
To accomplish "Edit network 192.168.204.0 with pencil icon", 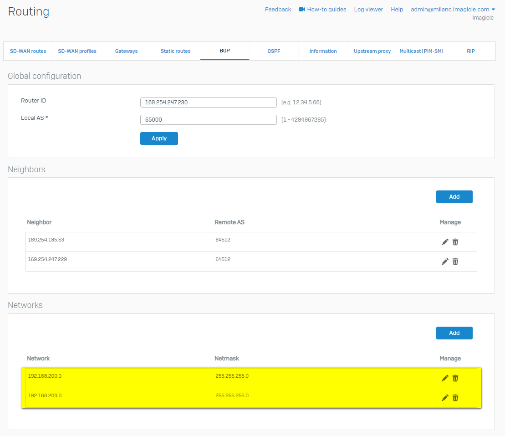I will tap(445, 398).
